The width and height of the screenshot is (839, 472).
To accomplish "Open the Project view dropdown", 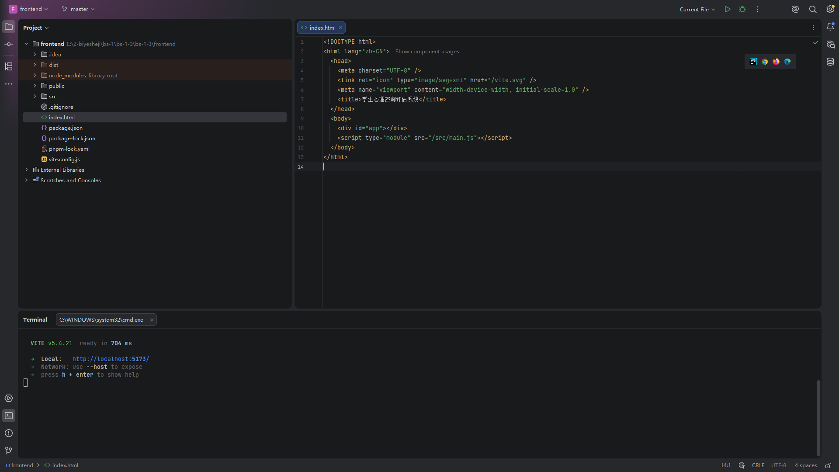I will click(36, 28).
